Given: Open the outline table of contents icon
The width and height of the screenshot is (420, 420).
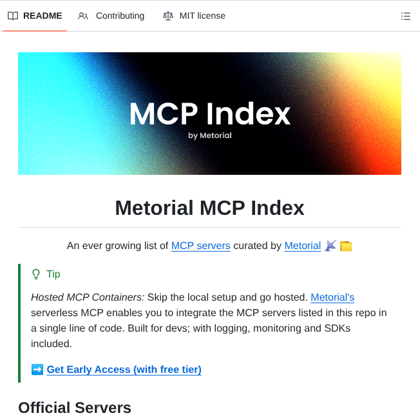Looking at the screenshot, I should click(406, 16).
